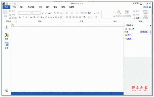Viewport: 154px width, 97px height.
Task: Toggle Italic formatting
Action: [x=23, y=17]
